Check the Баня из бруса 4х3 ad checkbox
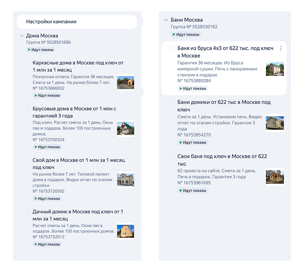 [173, 48]
